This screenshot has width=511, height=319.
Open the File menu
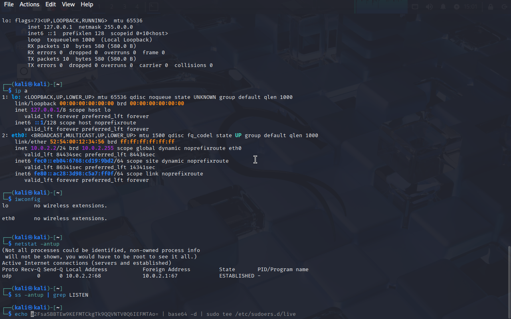click(x=9, y=4)
